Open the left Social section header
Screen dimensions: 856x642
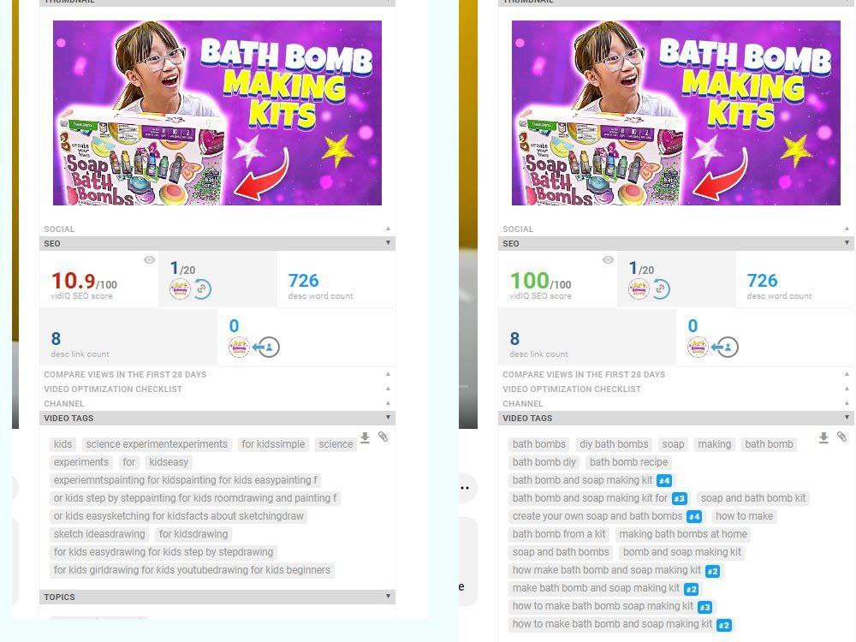pos(217,229)
